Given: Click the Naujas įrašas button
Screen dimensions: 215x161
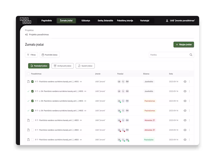Looking at the screenshot, I should point(184,45).
